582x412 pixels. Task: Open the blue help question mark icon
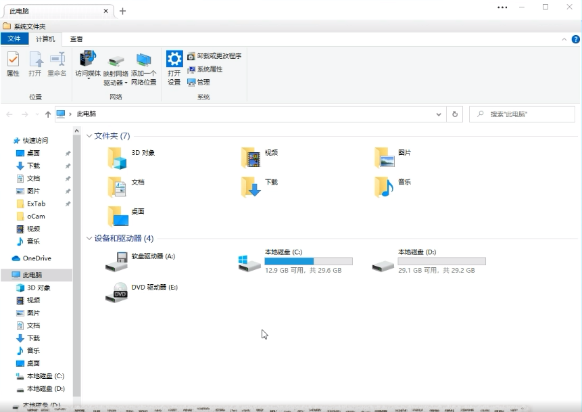575,39
